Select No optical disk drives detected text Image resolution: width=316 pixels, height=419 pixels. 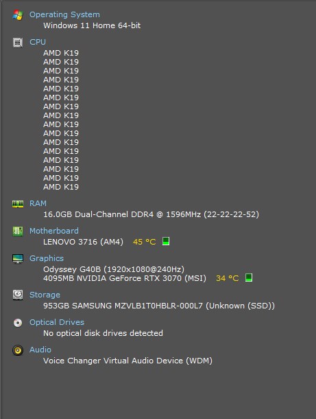[x=103, y=333]
